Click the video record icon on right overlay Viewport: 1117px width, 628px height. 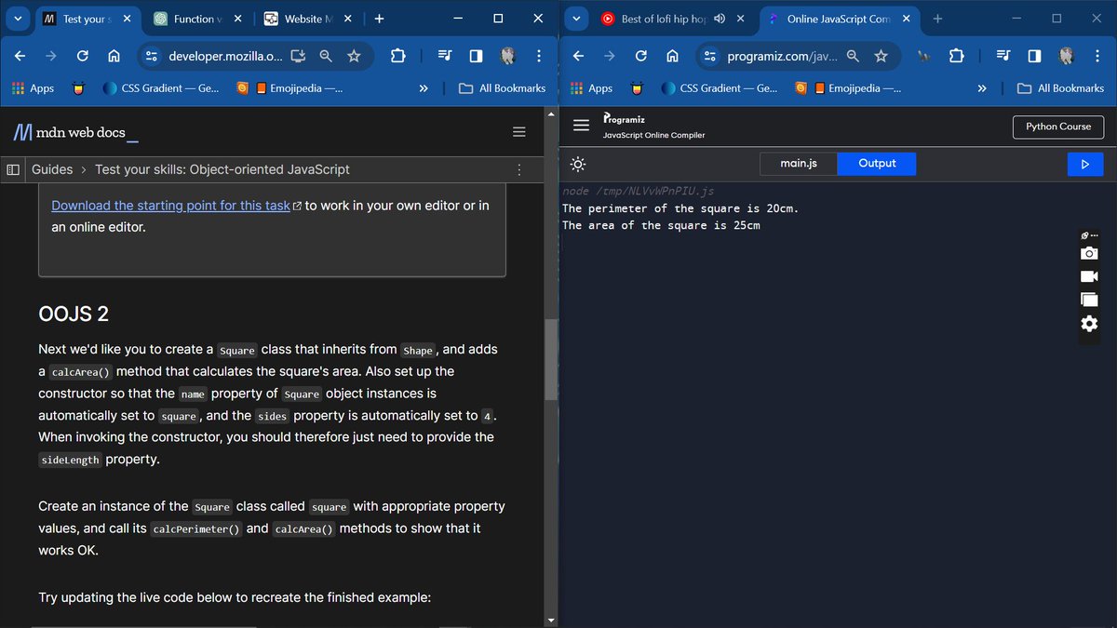point(1089,276)
